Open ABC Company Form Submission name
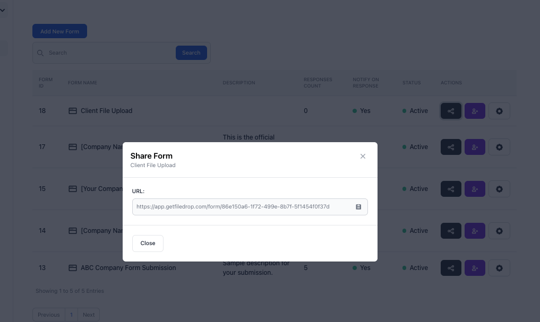This screenshot has width=540, height=322. [128, 268]
